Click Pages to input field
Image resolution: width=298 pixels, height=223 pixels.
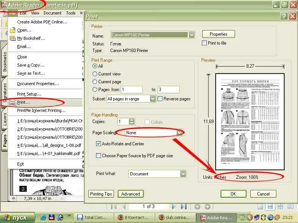[x=168, y=89]
